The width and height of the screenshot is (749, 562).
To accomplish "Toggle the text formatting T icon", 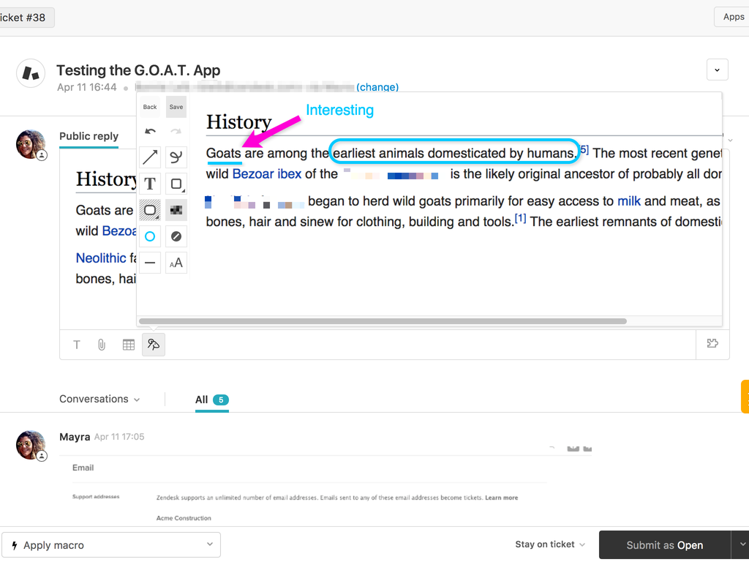I will [77, 345].
